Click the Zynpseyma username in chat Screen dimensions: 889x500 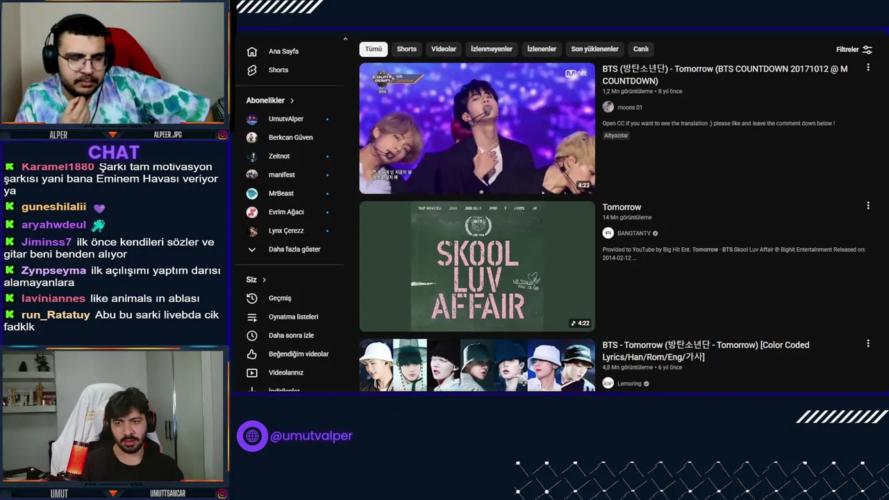(54, 271)
